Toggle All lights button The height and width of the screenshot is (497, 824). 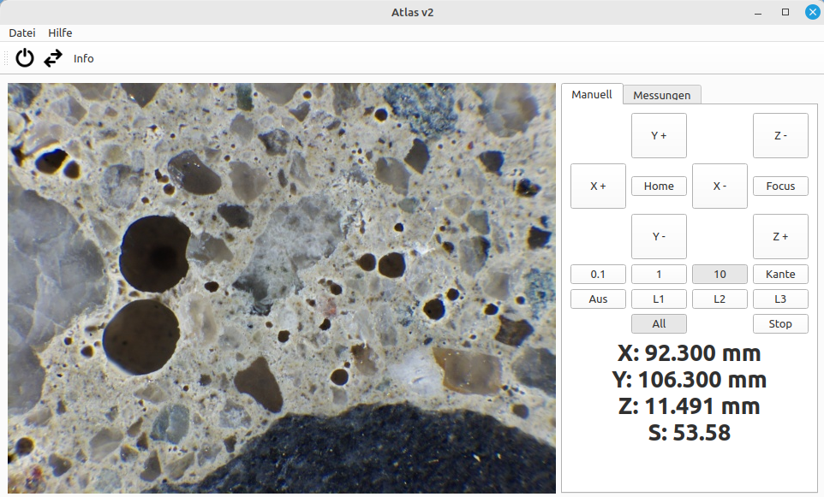[x=659, y=324]
